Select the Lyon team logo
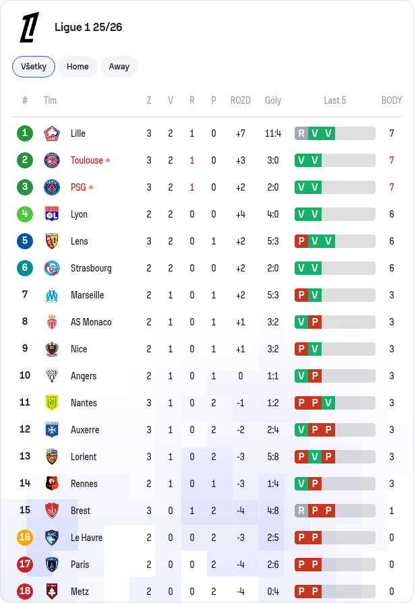 pyautogui.click(x=51, y=214)
